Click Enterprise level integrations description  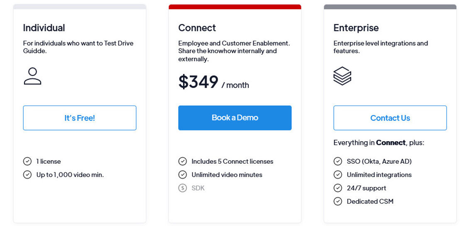point(381,47)
